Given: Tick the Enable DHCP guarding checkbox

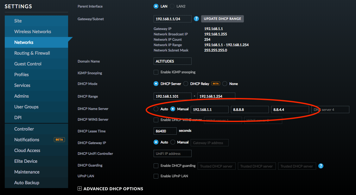Looking at the screenshot, I should [x=156, y=166].
